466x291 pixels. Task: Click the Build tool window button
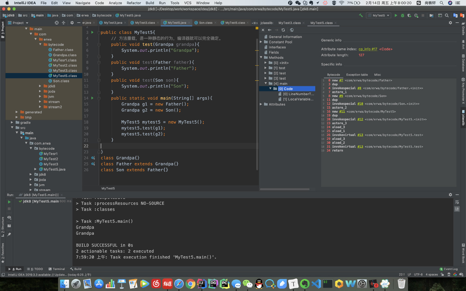click(76, 269)
